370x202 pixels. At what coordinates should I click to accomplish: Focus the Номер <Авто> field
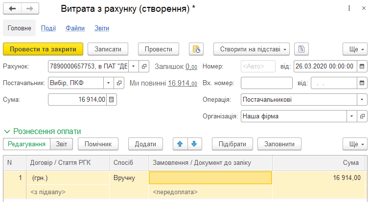coord(258,66)
